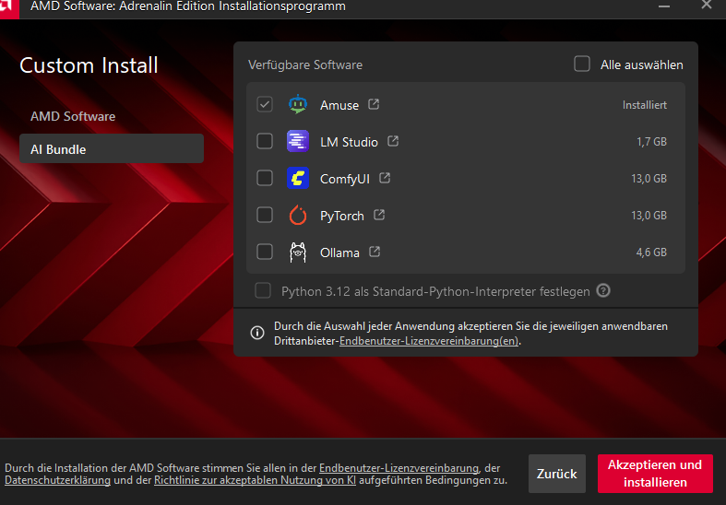Check the Alle auswählen checkbox
The width and height of the screenshot is (726, 505).
pyautogui.click(x=582, y=64)
